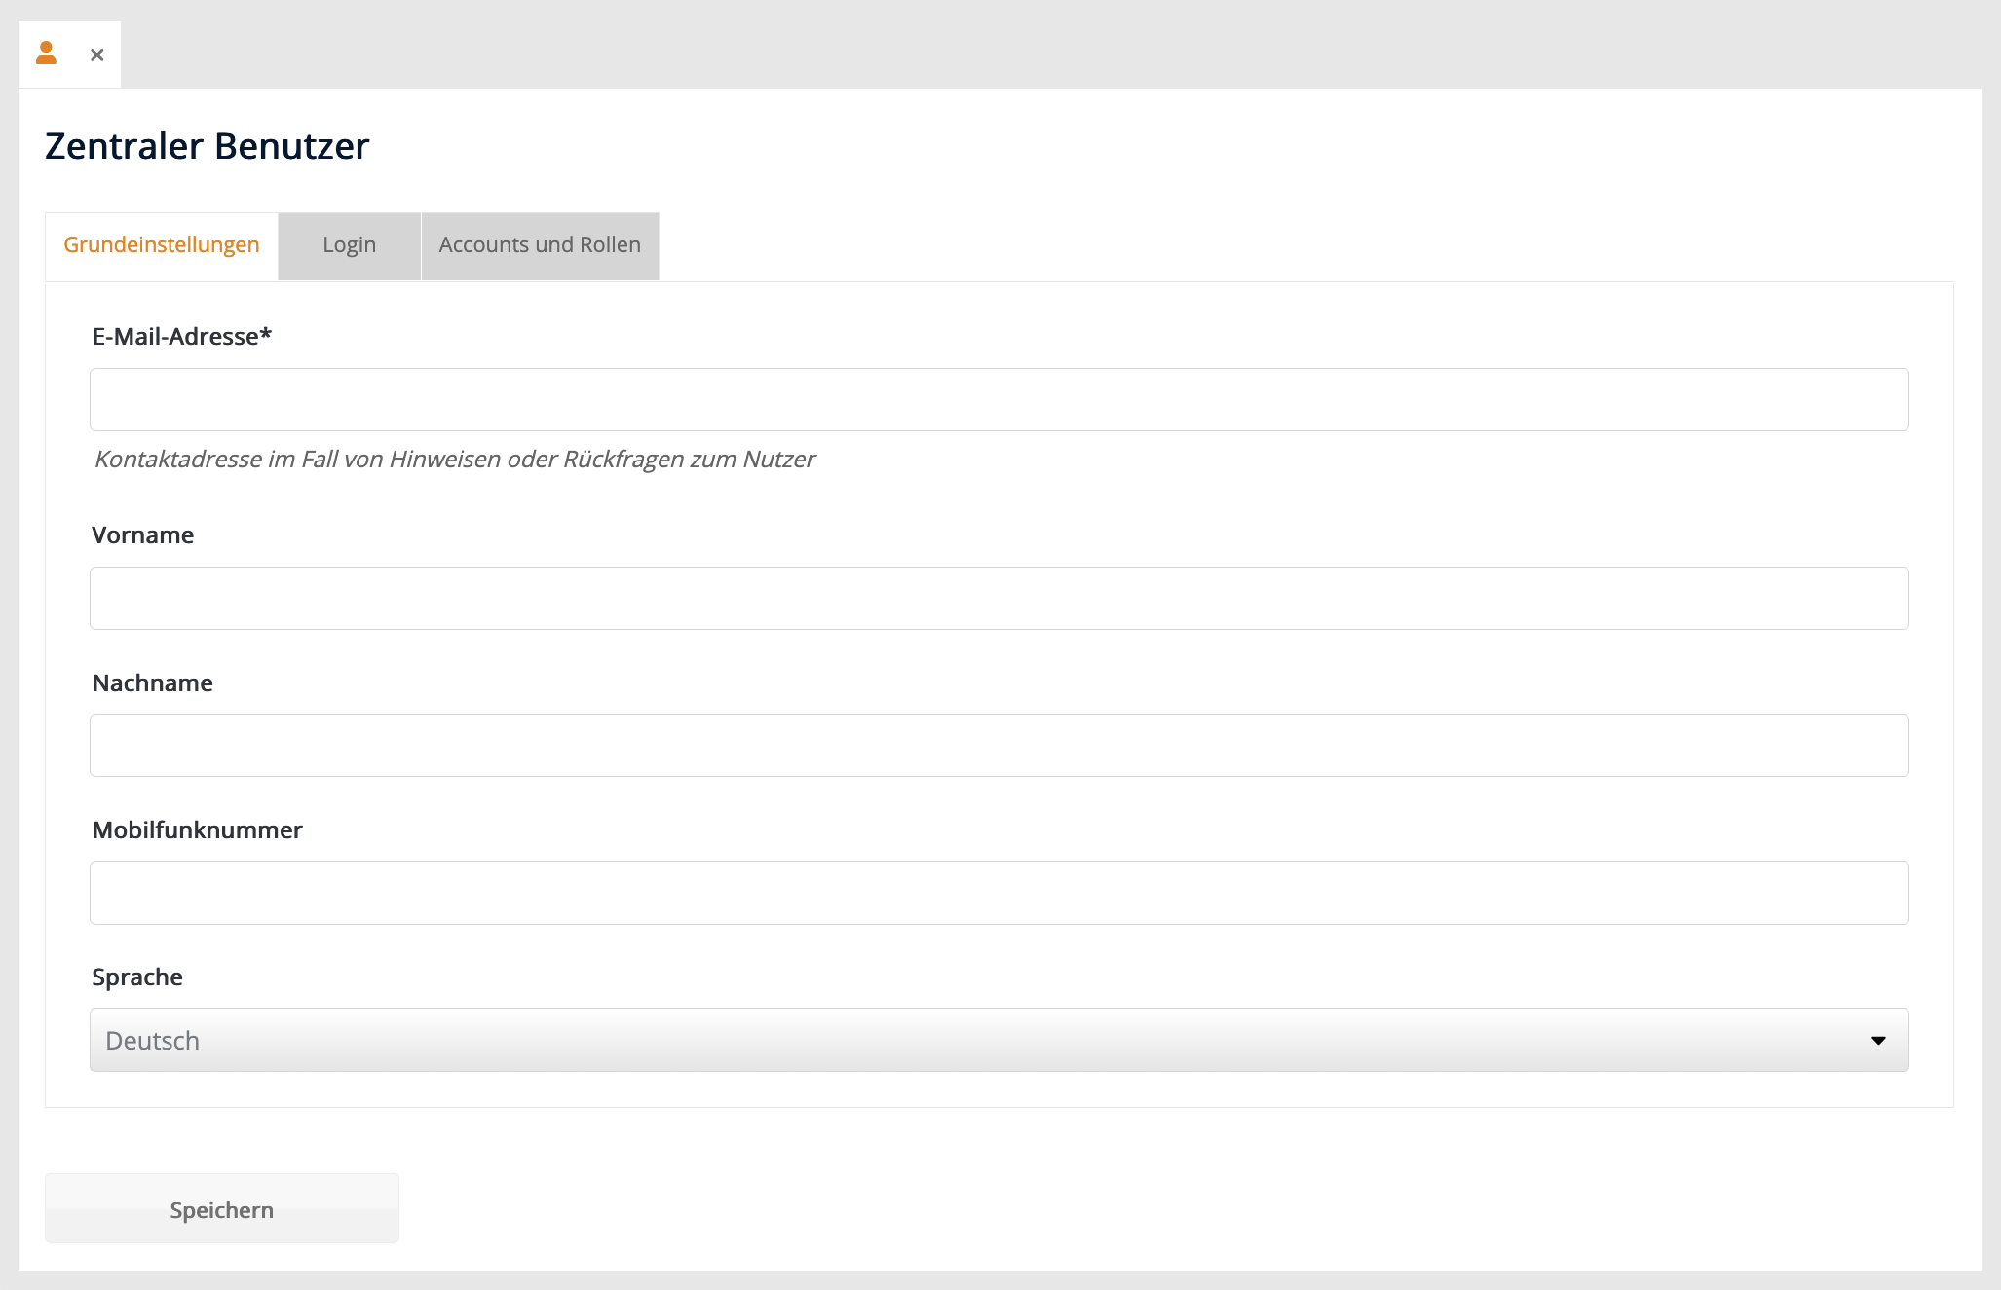Focus the Mobilfunknummer input field
Screen dimensions: 2001x1290
point(999,893)
